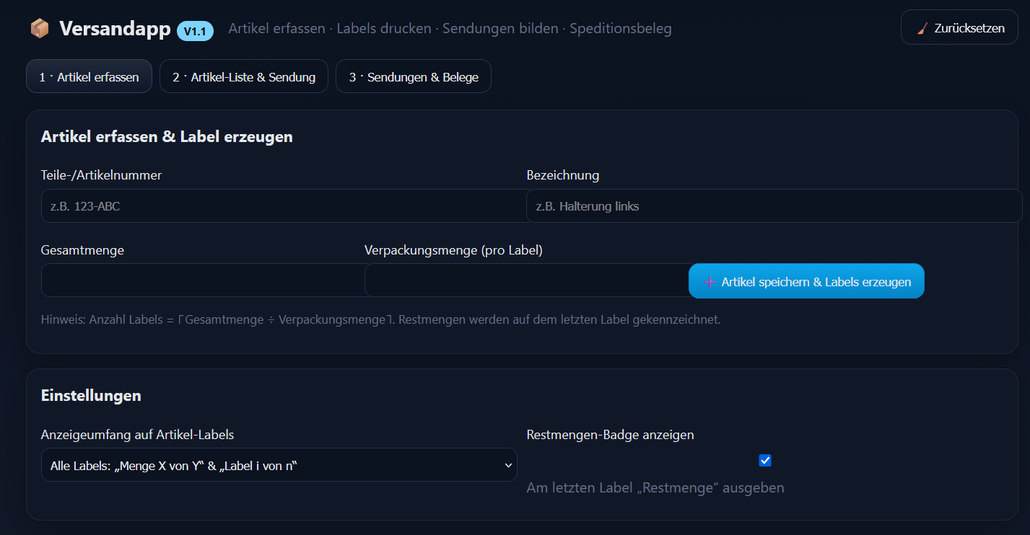Click into the Bezeichnung text field

[x=774, y=206]
